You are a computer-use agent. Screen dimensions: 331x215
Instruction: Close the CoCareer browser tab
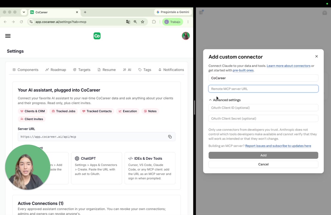[x=77, y=12]
